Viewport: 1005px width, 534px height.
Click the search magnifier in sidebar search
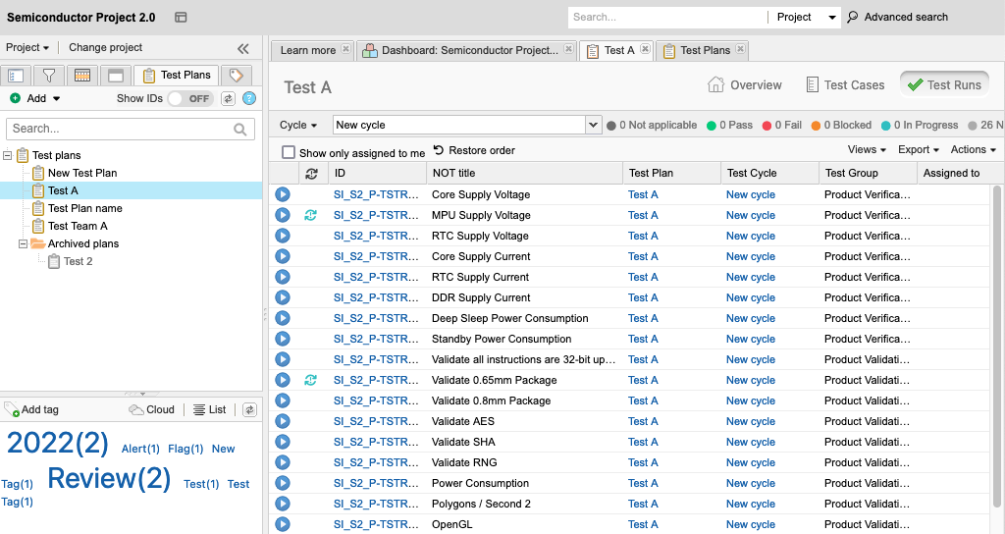coord(240,130)
